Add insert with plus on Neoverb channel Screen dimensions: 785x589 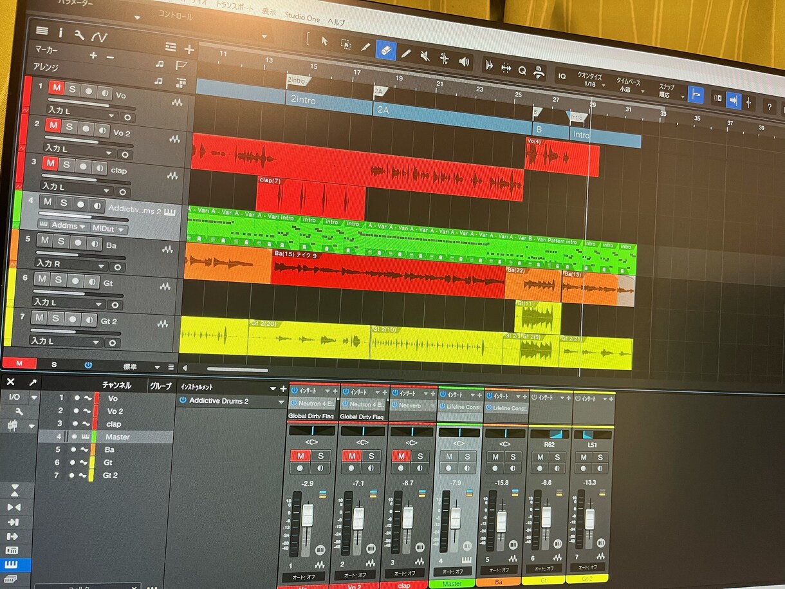click(433, 393)
